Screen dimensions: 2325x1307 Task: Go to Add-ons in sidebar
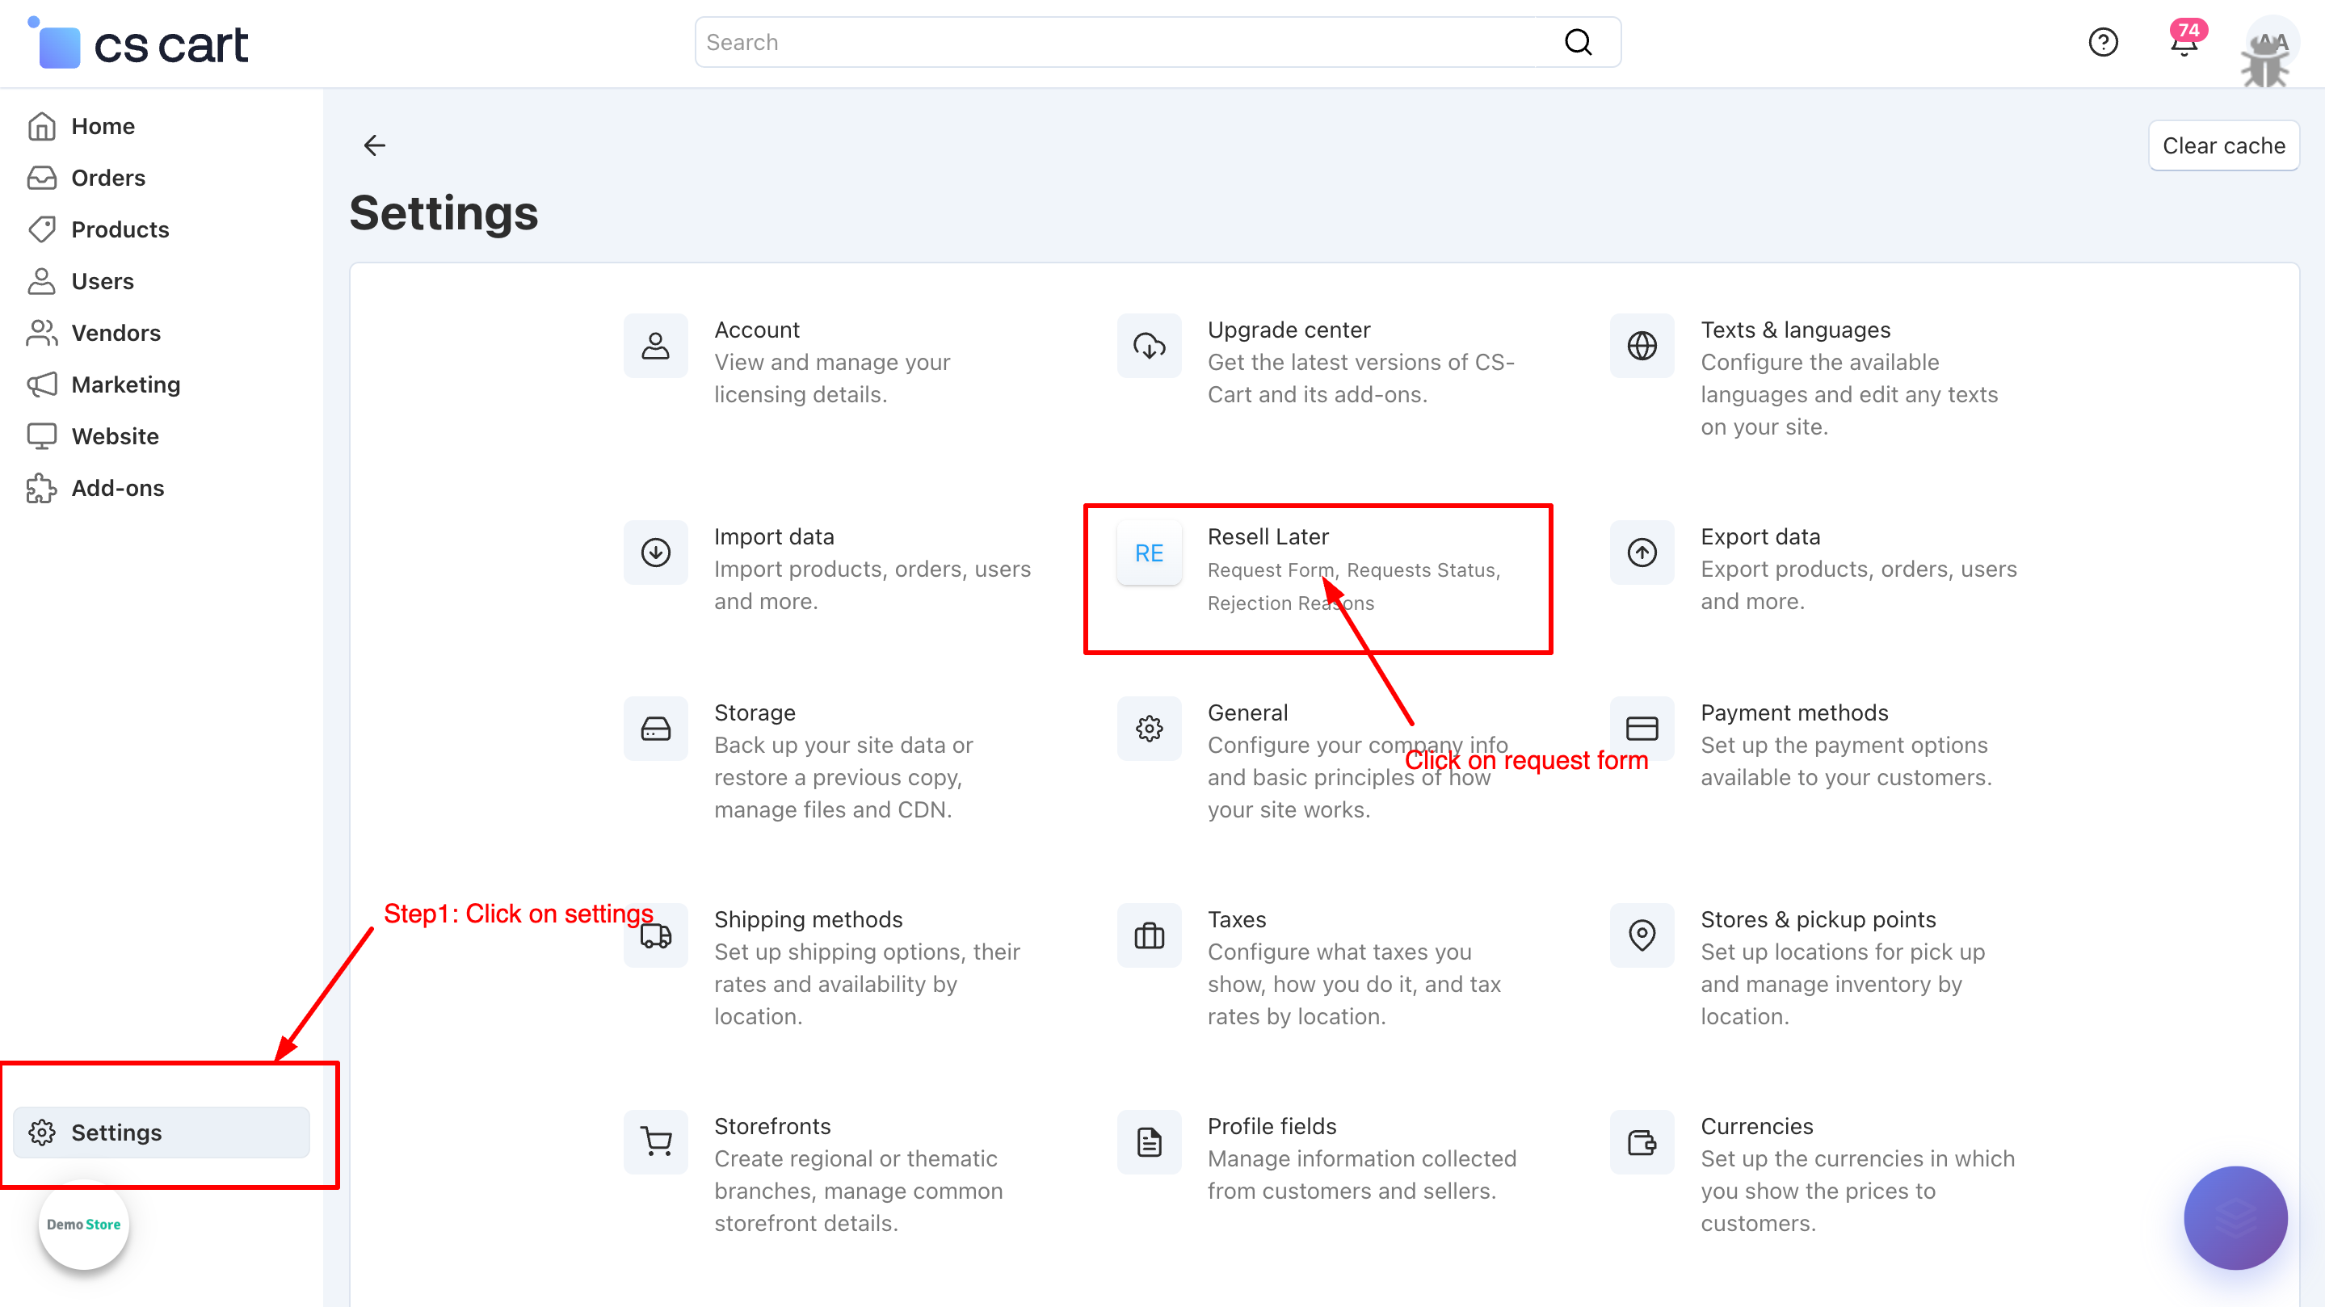(x=117, y=489)
